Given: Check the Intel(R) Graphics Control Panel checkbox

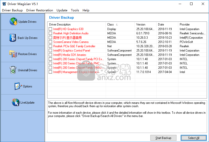Looking at the screenshot, I should [x=50, y=51].
